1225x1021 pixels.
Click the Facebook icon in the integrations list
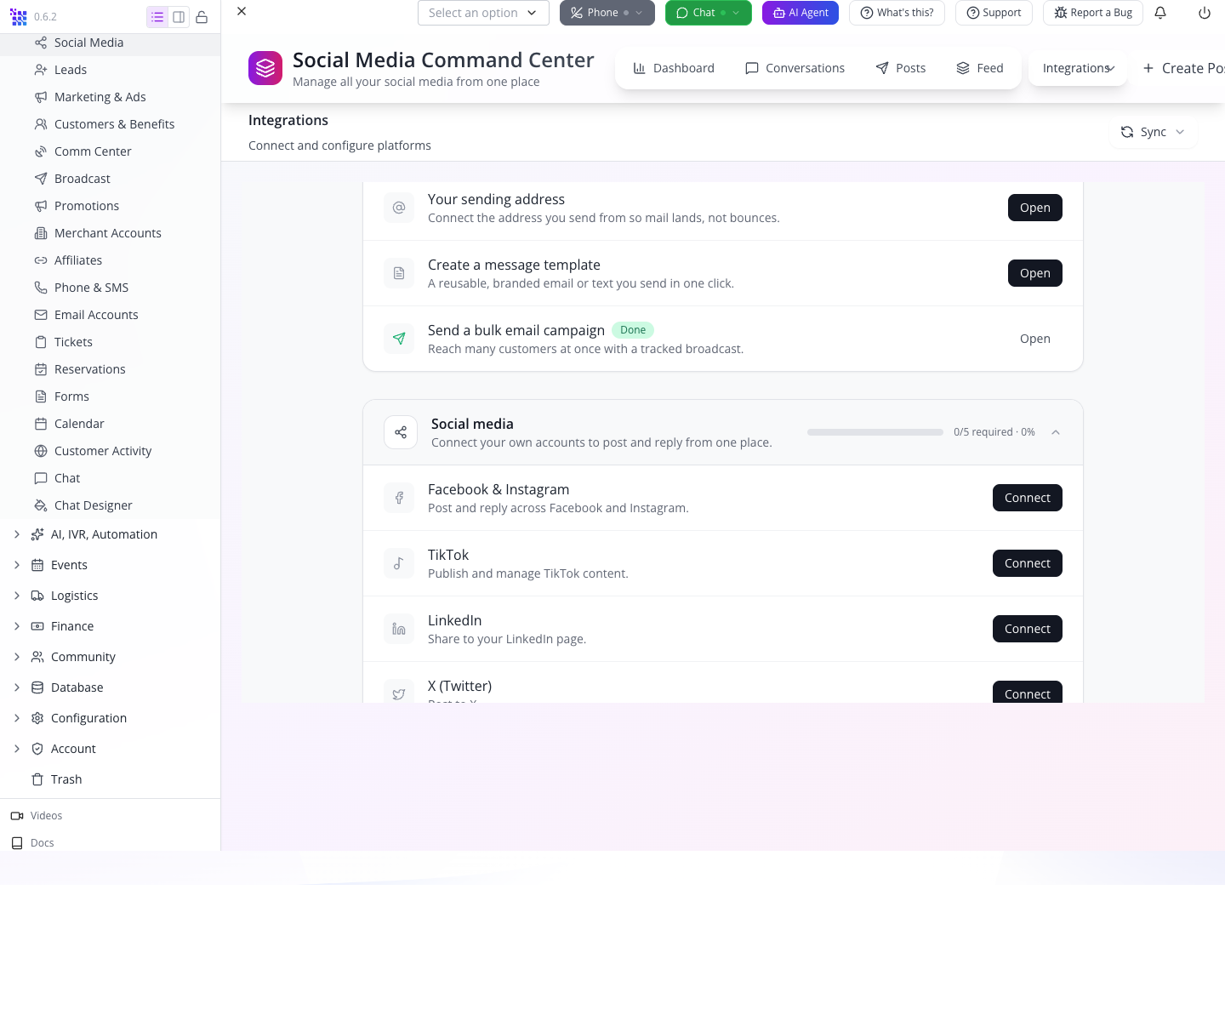click(399, 498)
